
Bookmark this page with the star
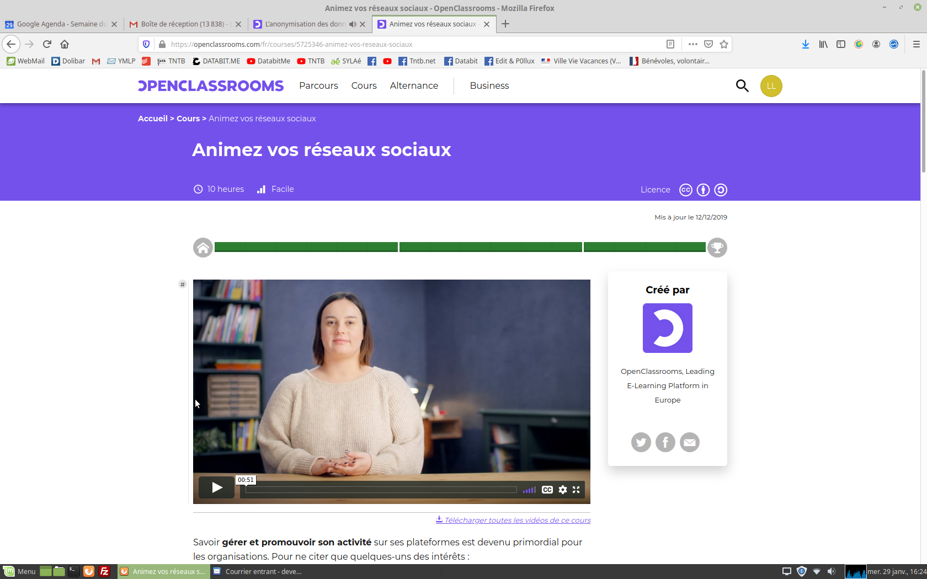pos(724,44)
